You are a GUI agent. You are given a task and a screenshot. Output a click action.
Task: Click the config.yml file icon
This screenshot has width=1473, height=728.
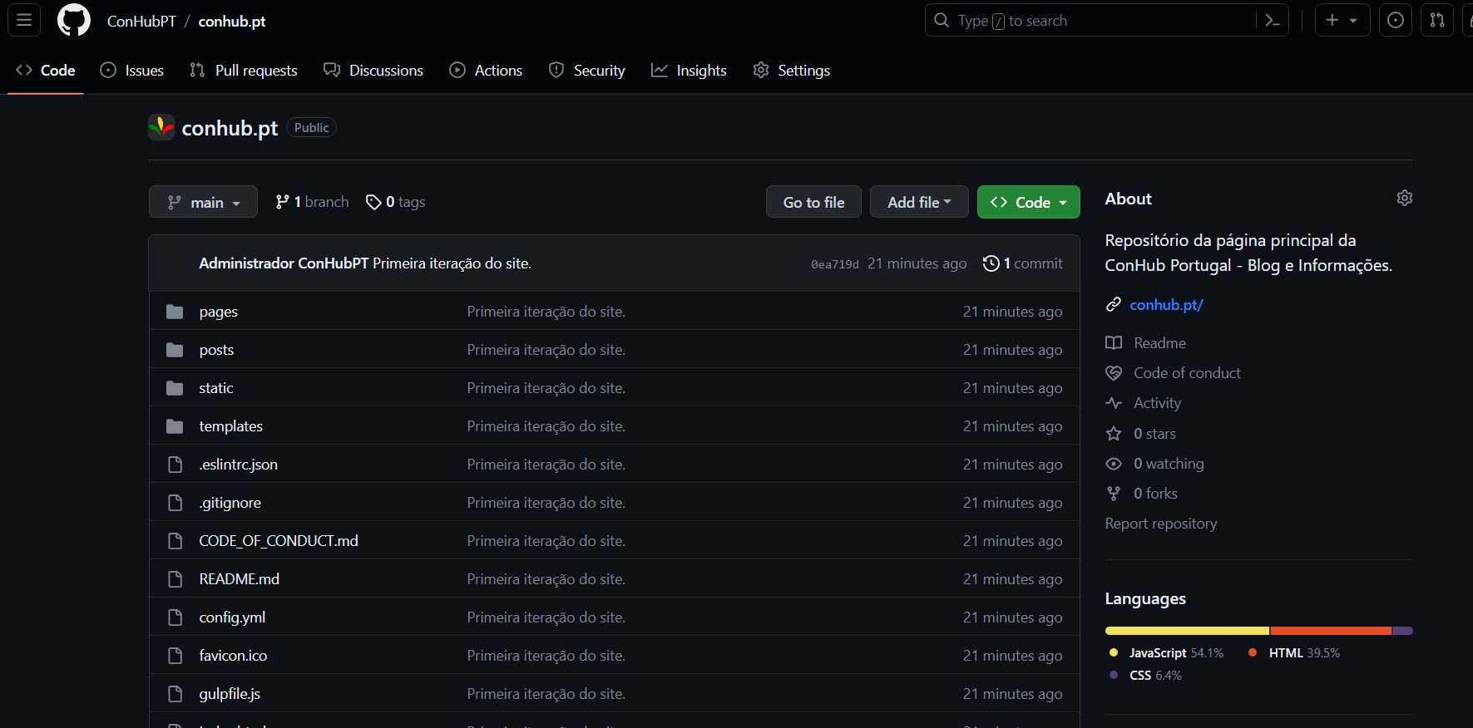[175, 617]
